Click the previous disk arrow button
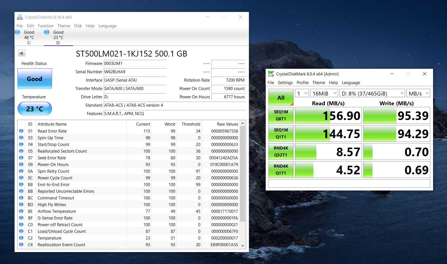Viewport: 447px width, 264px height. click(x=21, y=53)
